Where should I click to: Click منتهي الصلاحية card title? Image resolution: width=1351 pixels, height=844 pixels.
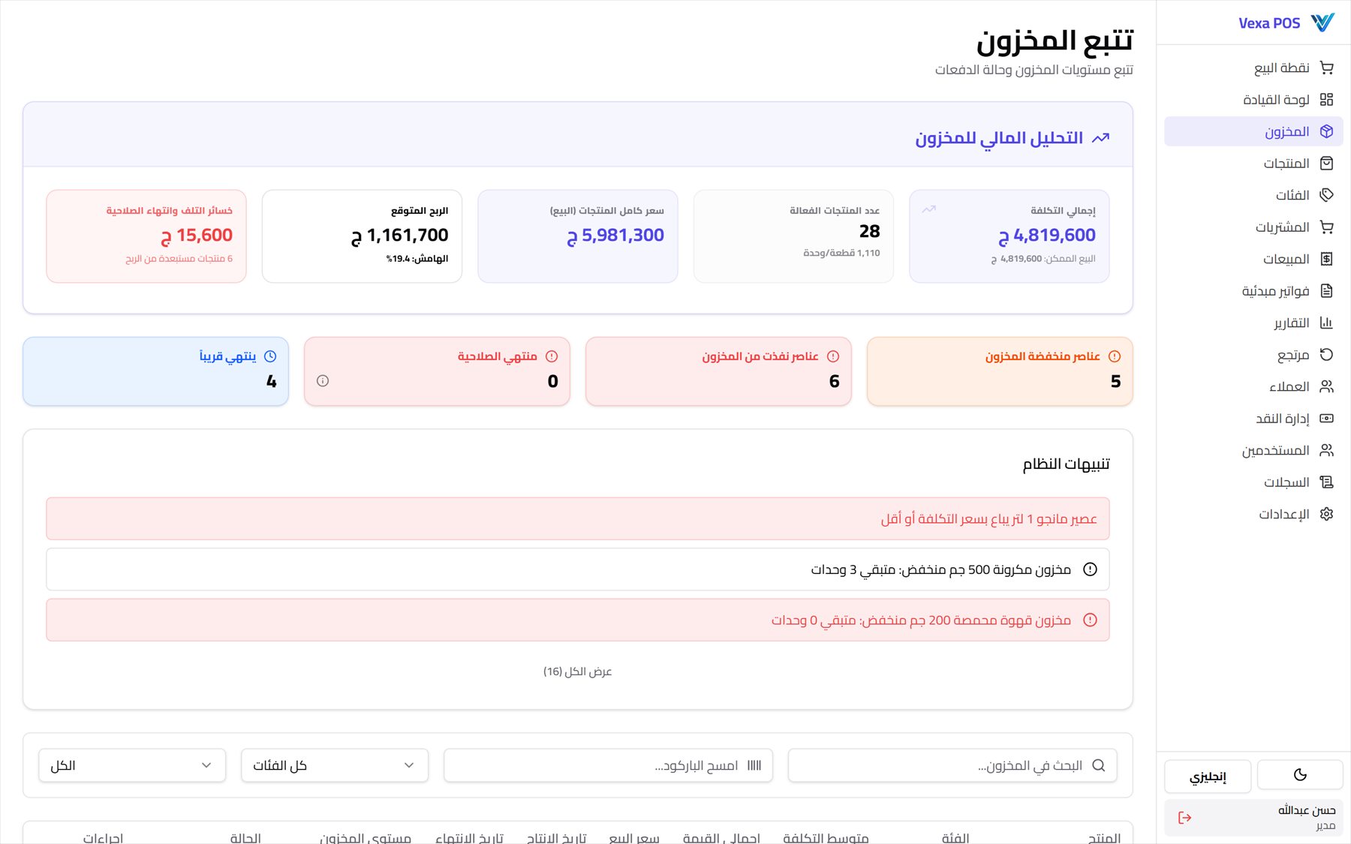tap(498, 356)
